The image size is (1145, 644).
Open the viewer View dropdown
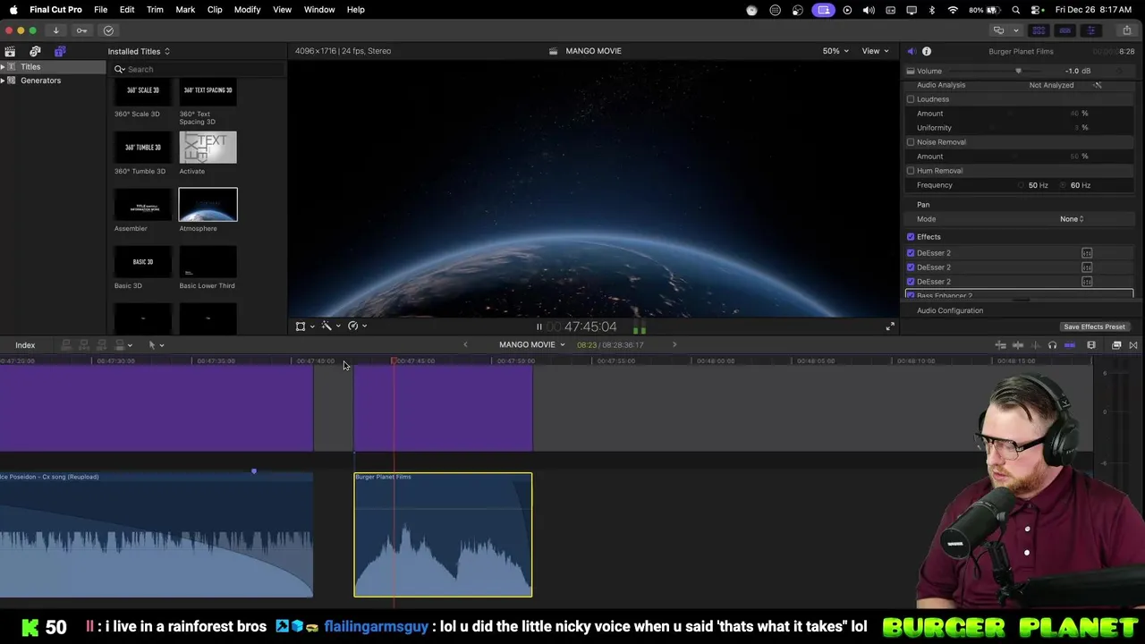coord(875,51)
